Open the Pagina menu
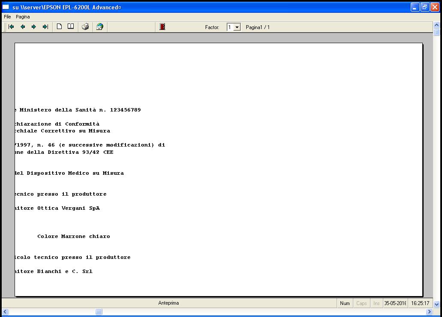The height and width of the screenshot is (317, 442). (23, 17)
